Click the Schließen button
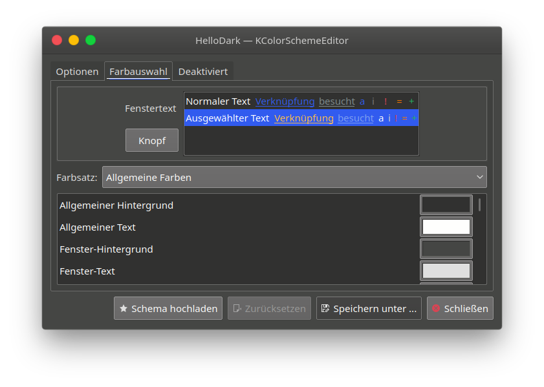 click(x=460, y=308)
